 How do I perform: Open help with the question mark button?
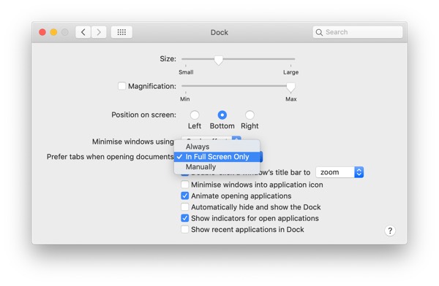tap(390, 231)
